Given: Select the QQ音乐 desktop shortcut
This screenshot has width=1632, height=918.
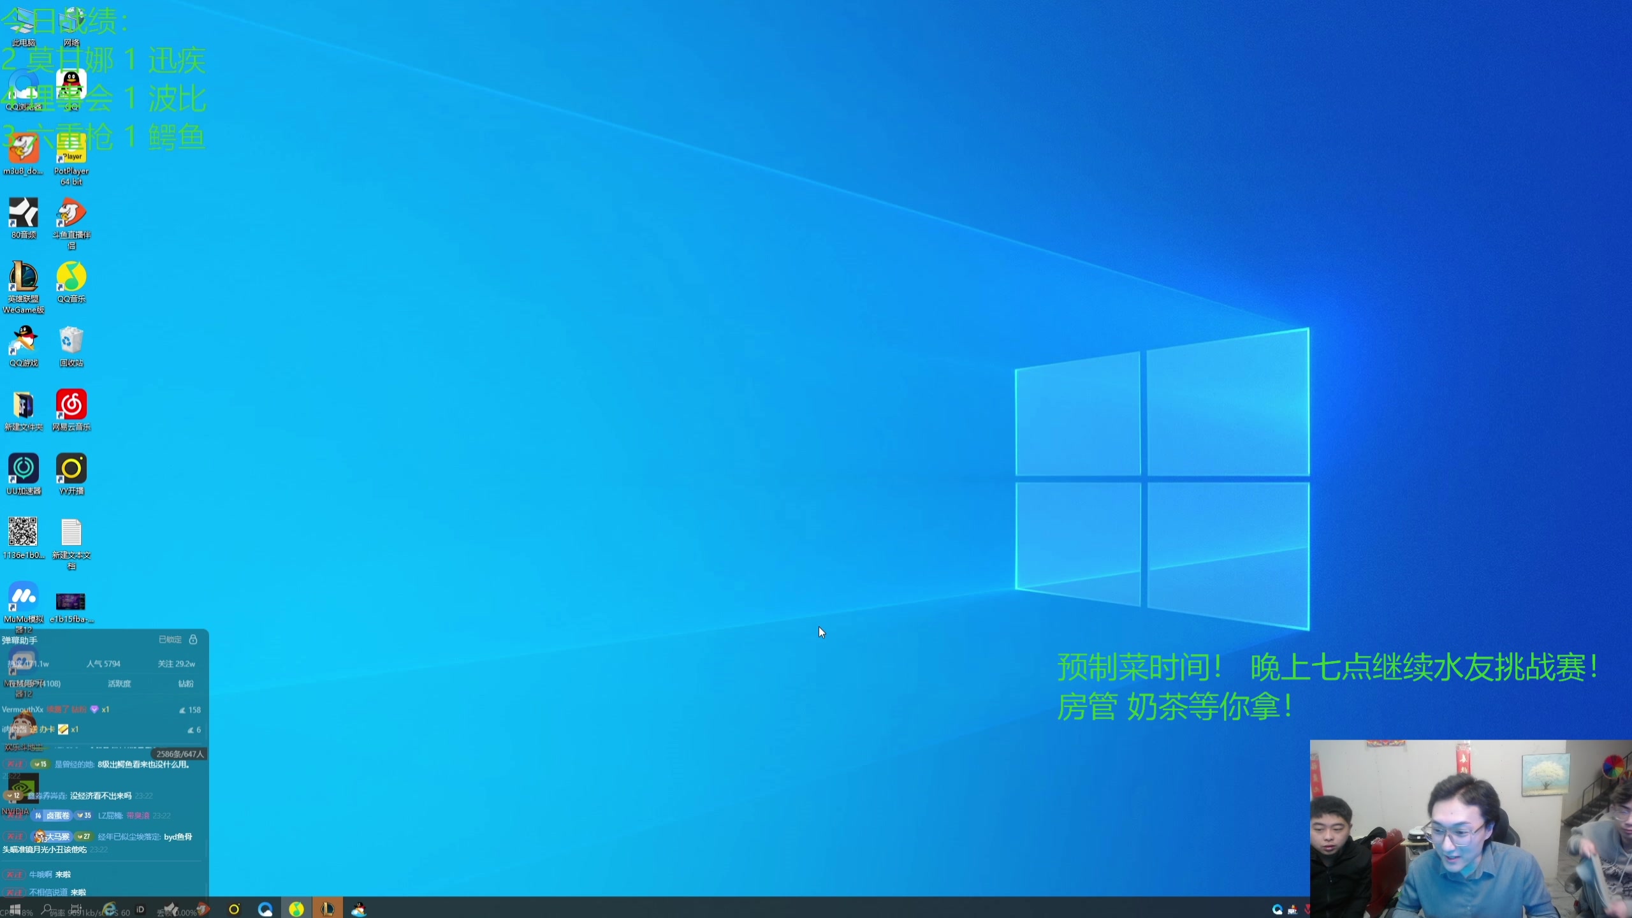Looking at the screenshot, I should (x=71, y=282).
